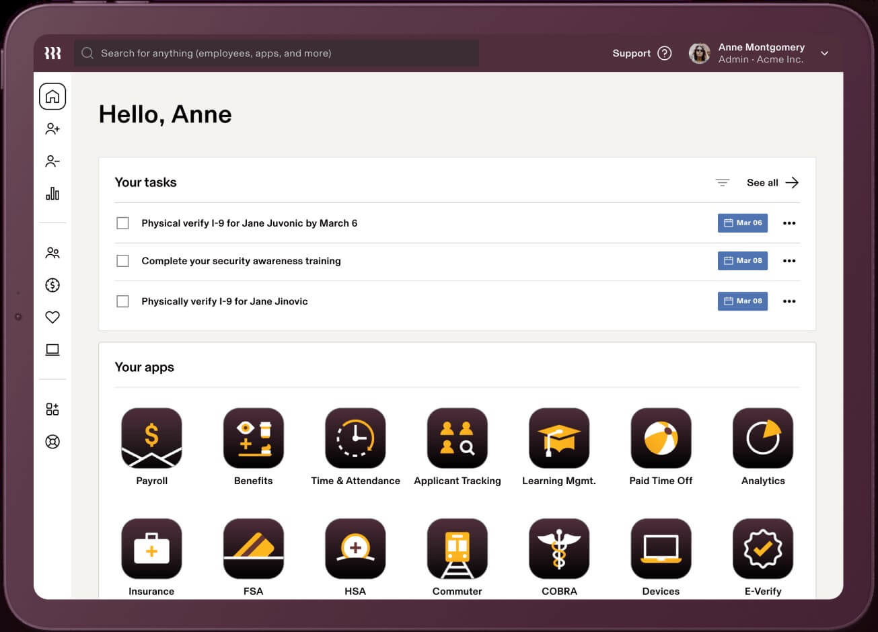Open the tasks filter control

(722, 182)
